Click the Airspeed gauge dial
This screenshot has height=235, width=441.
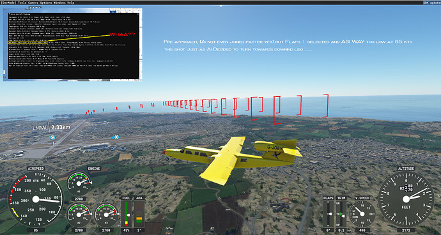click(35, 199)
